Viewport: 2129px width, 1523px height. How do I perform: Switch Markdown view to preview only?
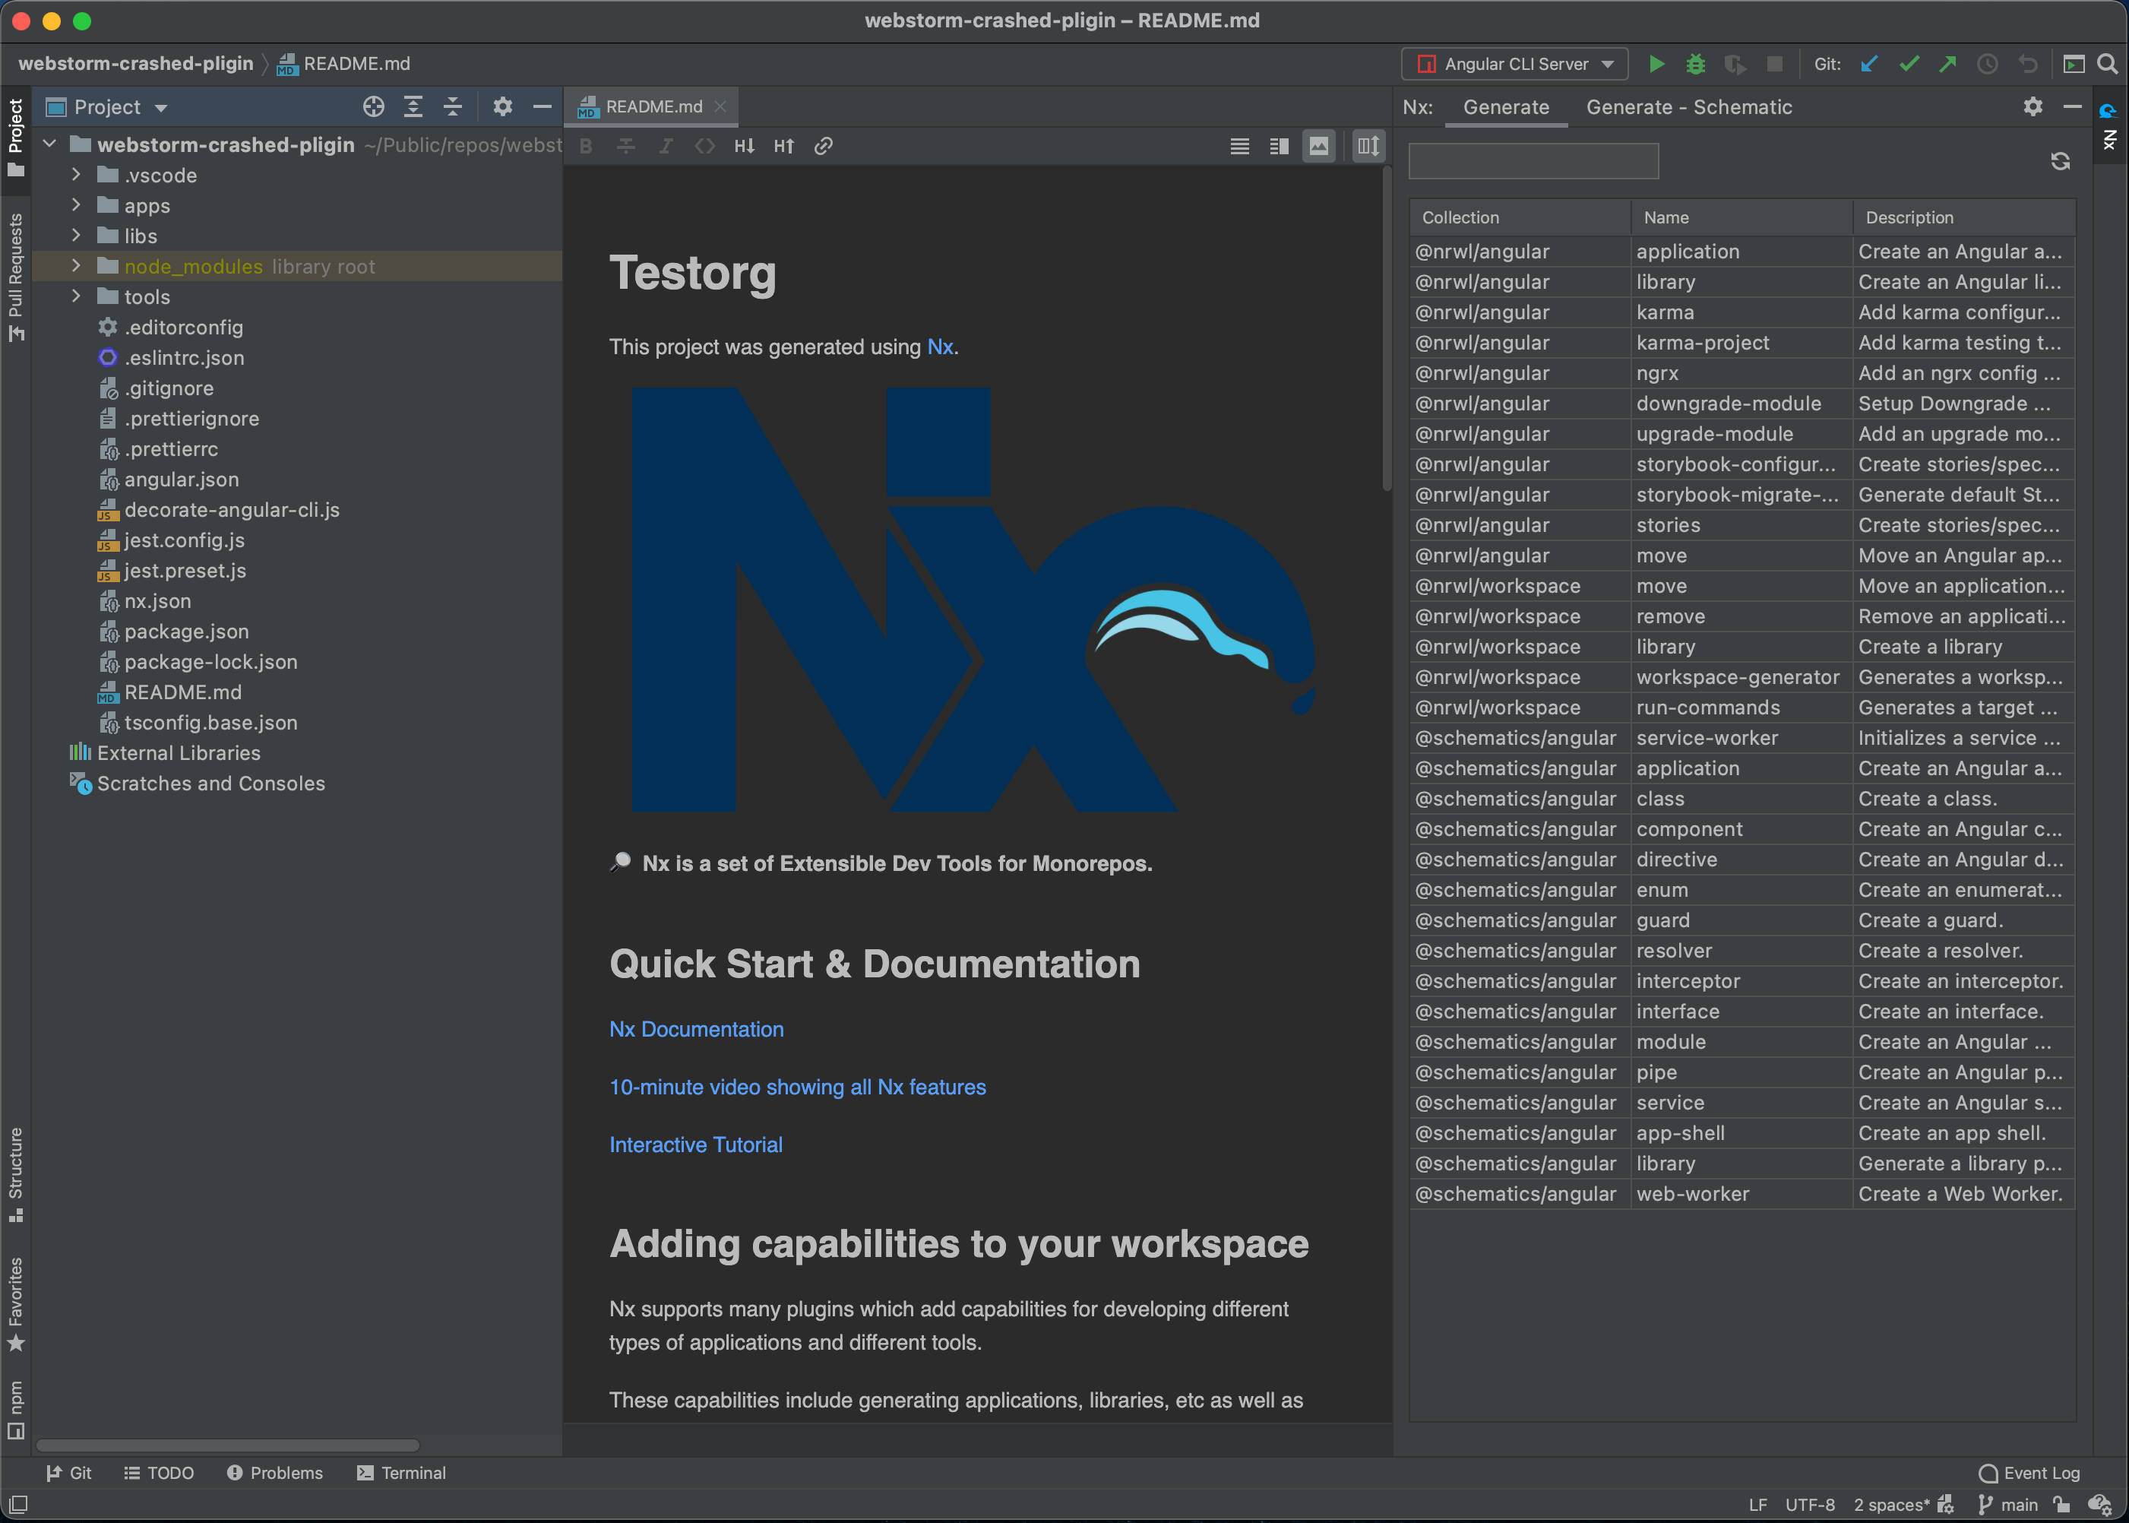pos(1318,147)
